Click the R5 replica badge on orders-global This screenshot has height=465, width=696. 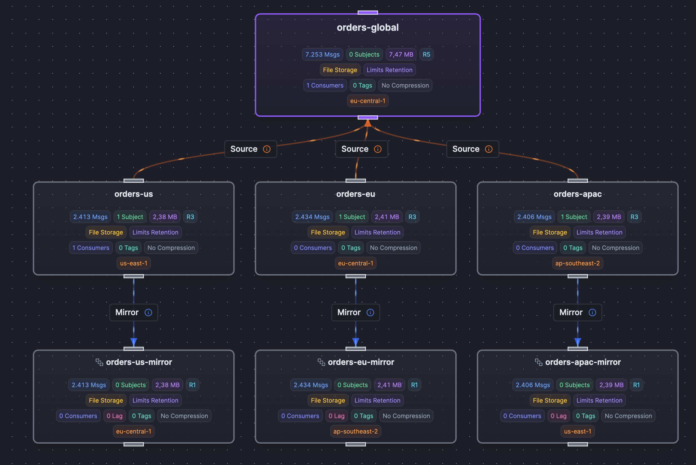pos(426,54)
